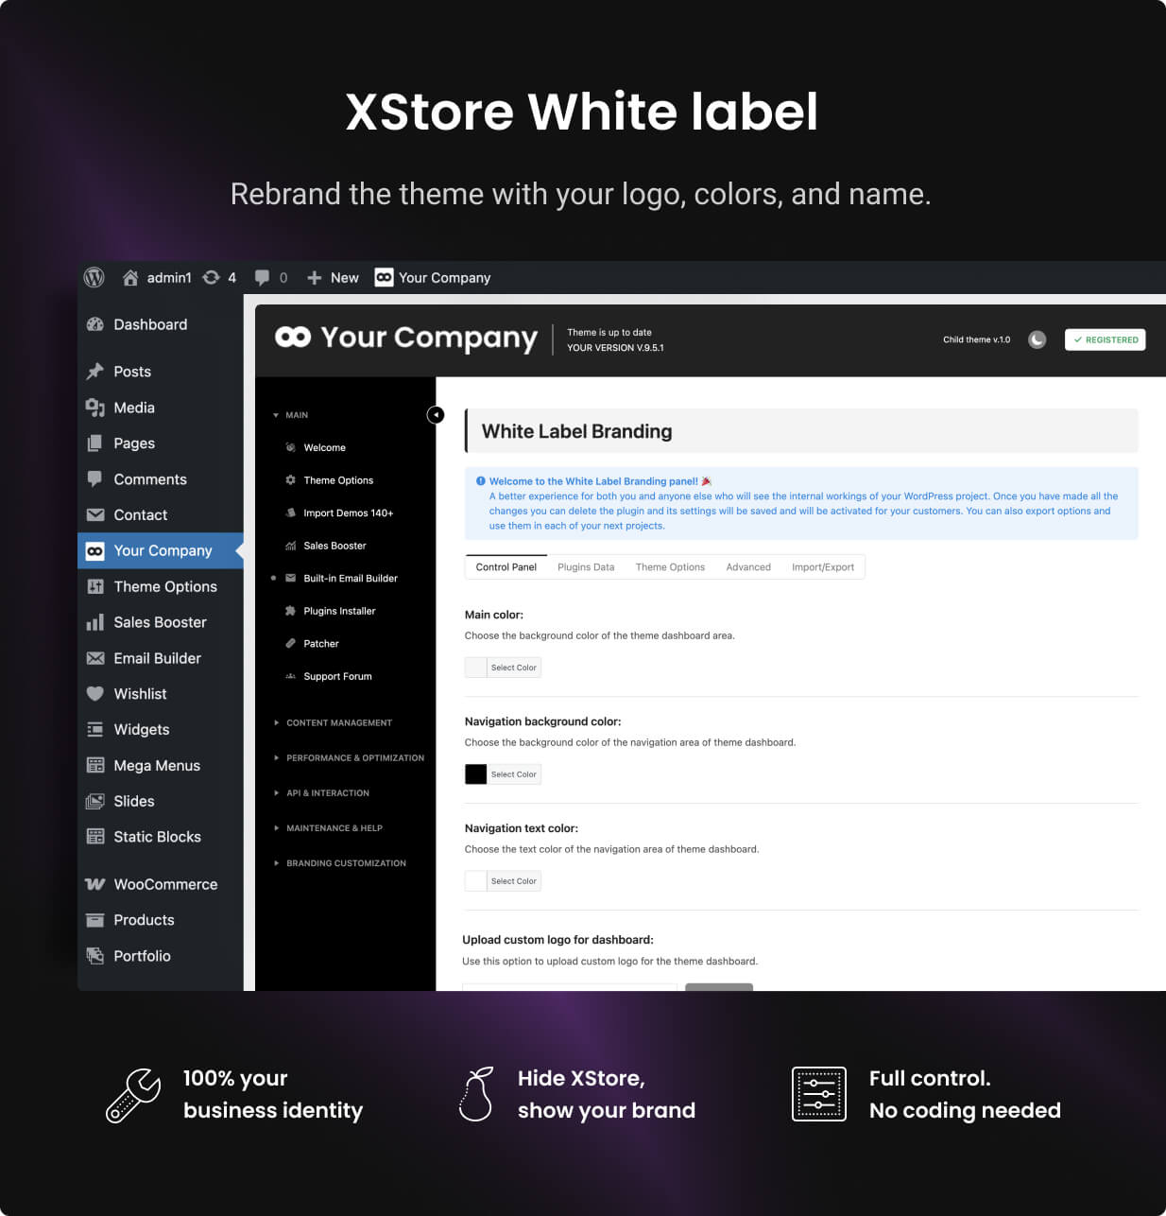Select the Control Panel tab
The image size is (1166, 1216).
(506, 567)
